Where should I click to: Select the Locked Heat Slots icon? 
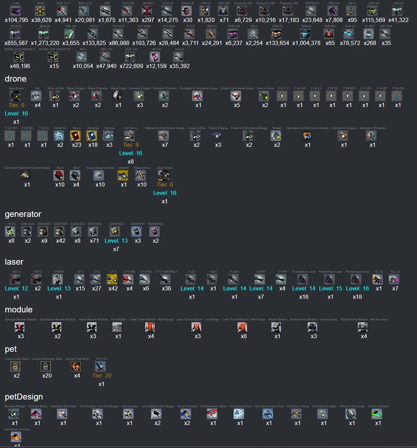point(76,366)
